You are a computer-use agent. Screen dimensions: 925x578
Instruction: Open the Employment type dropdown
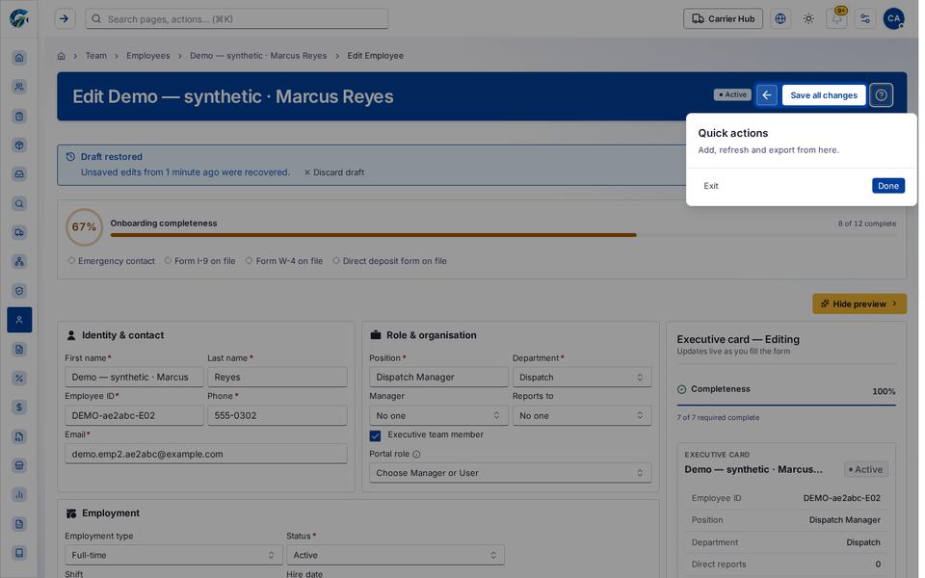click(173, 555)
